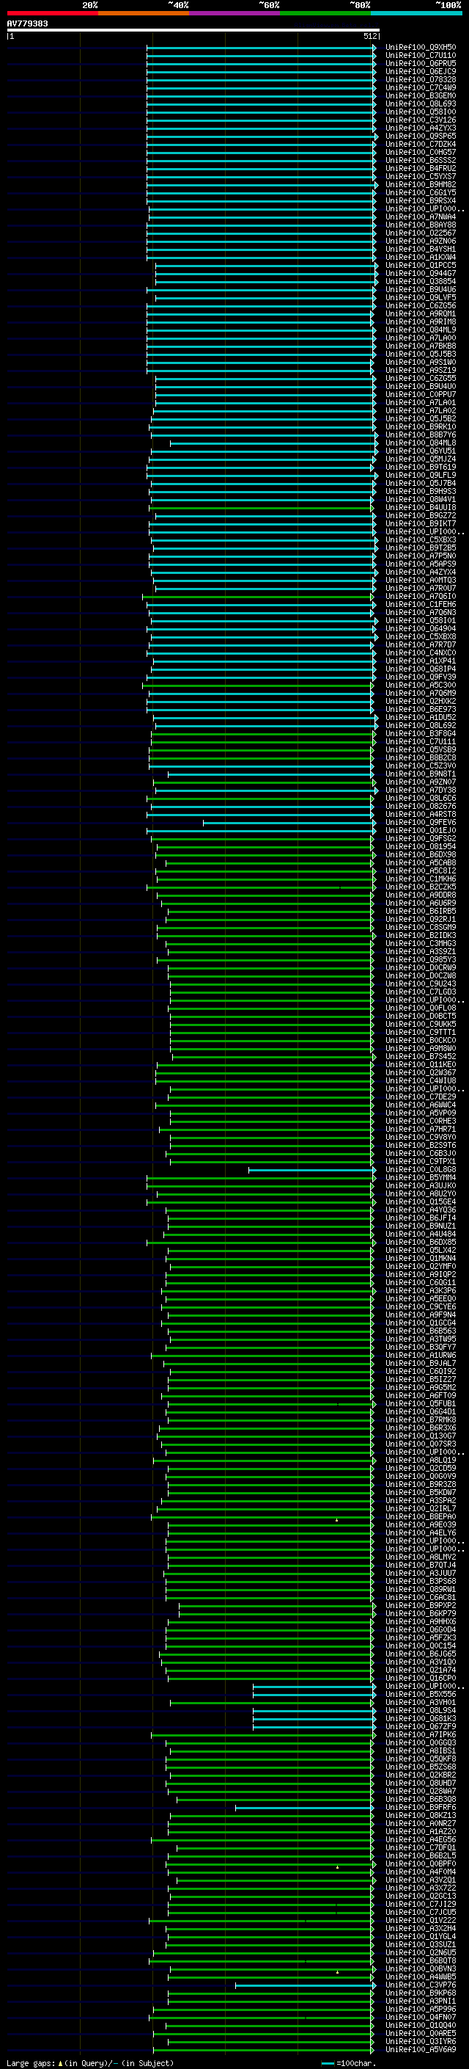Click hit label UniRef100_B4UUI8
This screenshot has height=2069, width=469.
tap(421, 508)
